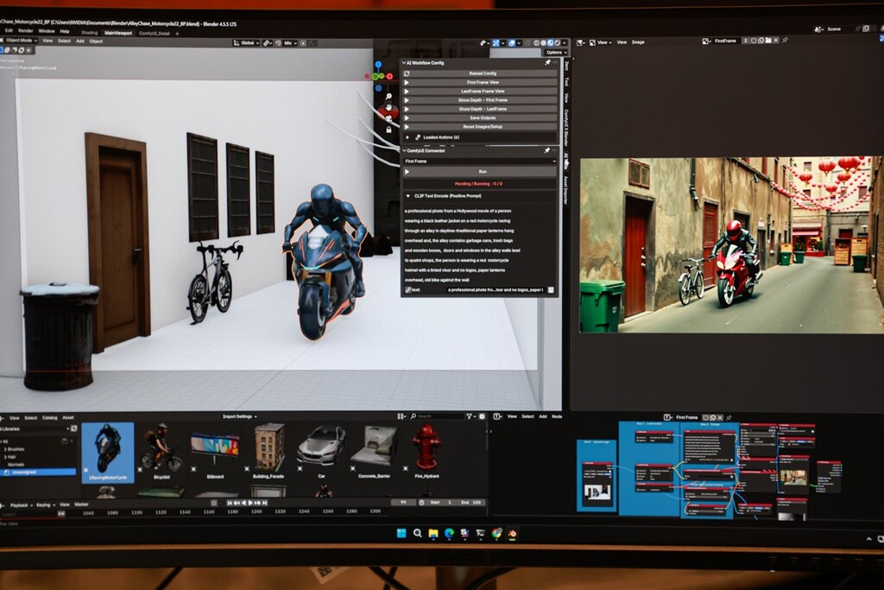Pin the ComfyUI Connector panel

[546, 150]
